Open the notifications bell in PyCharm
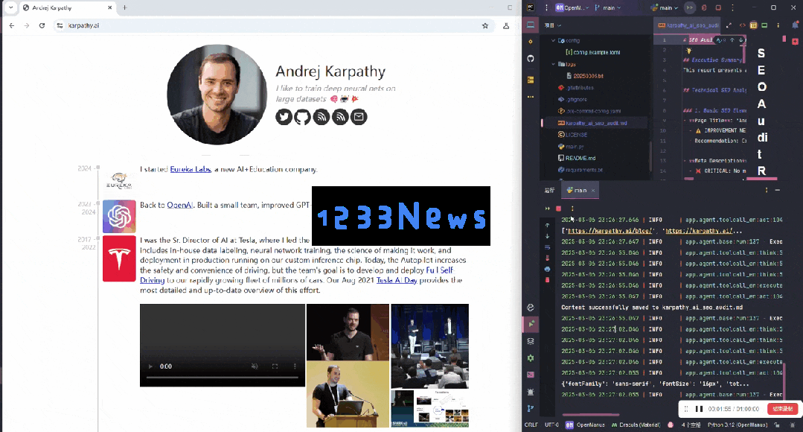Image resolution: width=803 pixels, height=432 pixels. coord(796,25)
